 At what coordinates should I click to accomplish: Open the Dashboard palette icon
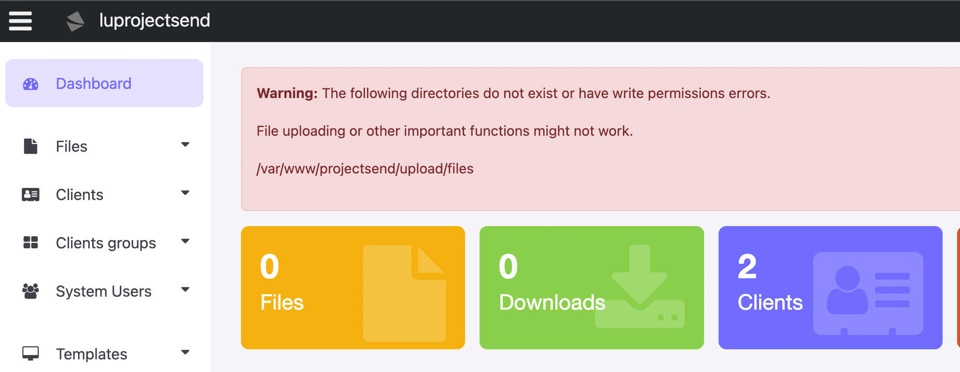[x=30, y=84]
